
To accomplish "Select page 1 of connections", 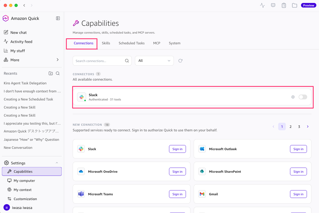I will tap(282, 127).
